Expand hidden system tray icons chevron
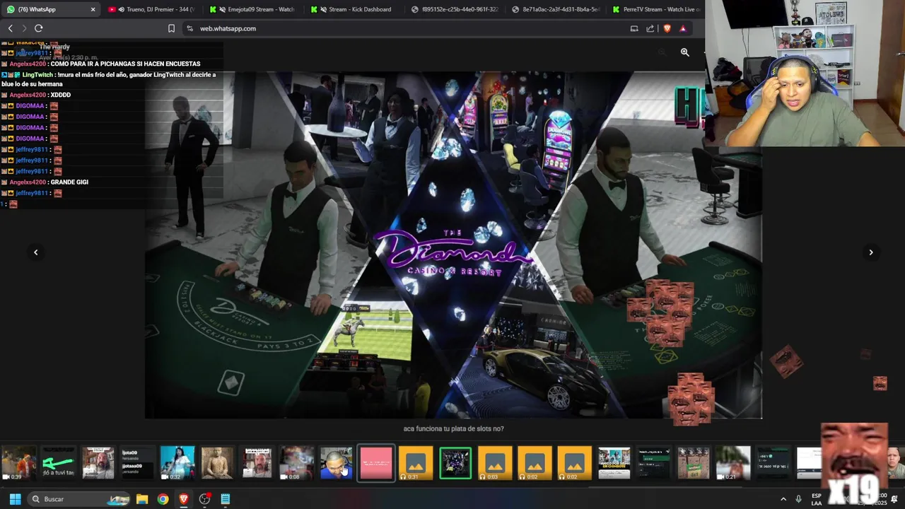Viewport: 905px width, 509px height. (x=783, y=499)
